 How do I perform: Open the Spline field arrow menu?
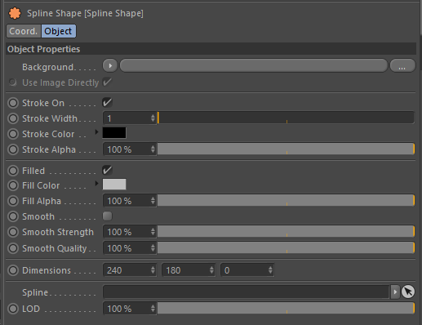pyautogui.click(x=395, y=292)
